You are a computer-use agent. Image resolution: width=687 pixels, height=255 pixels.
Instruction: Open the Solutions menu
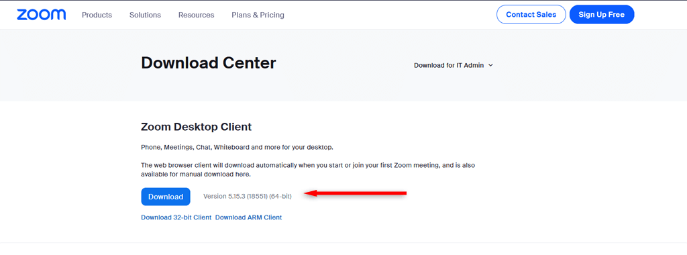[x=145, y=15]
